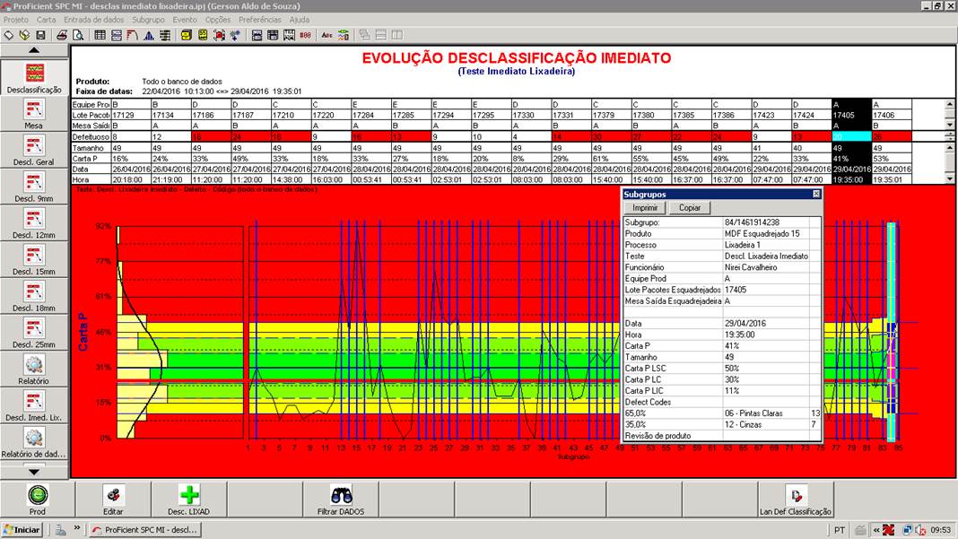
Task: Open the Preferências menu
Action: [260, 20]
